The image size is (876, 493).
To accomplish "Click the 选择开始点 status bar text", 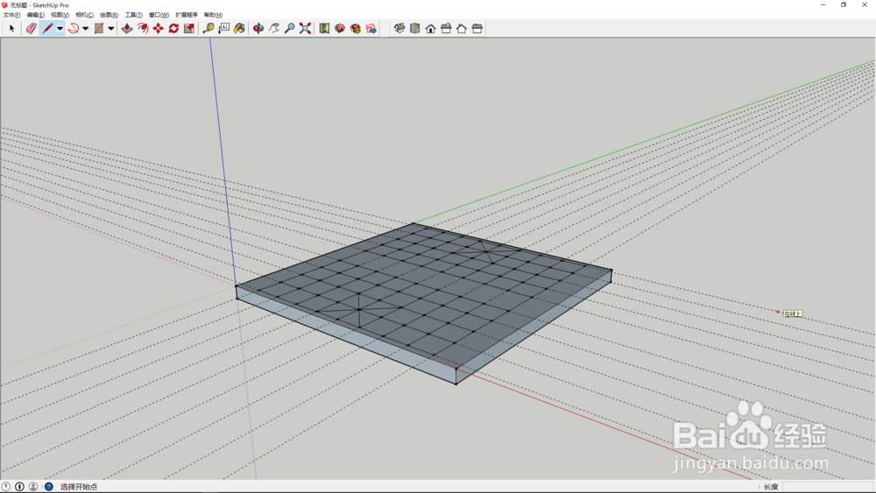I will tap(79, 487).
